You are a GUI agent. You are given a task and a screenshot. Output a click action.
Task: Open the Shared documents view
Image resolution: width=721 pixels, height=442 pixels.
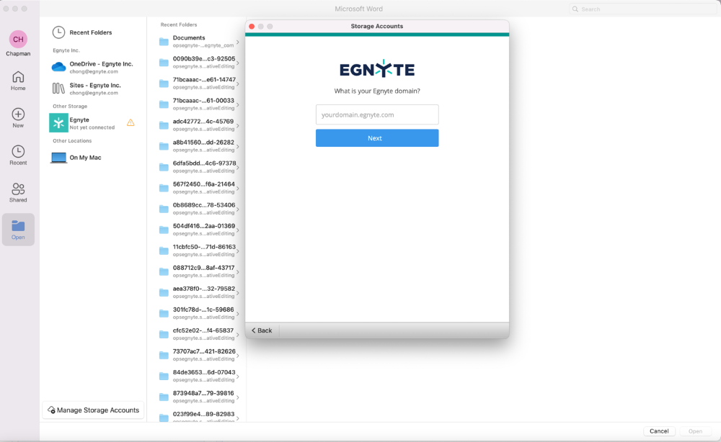[18, 192]
